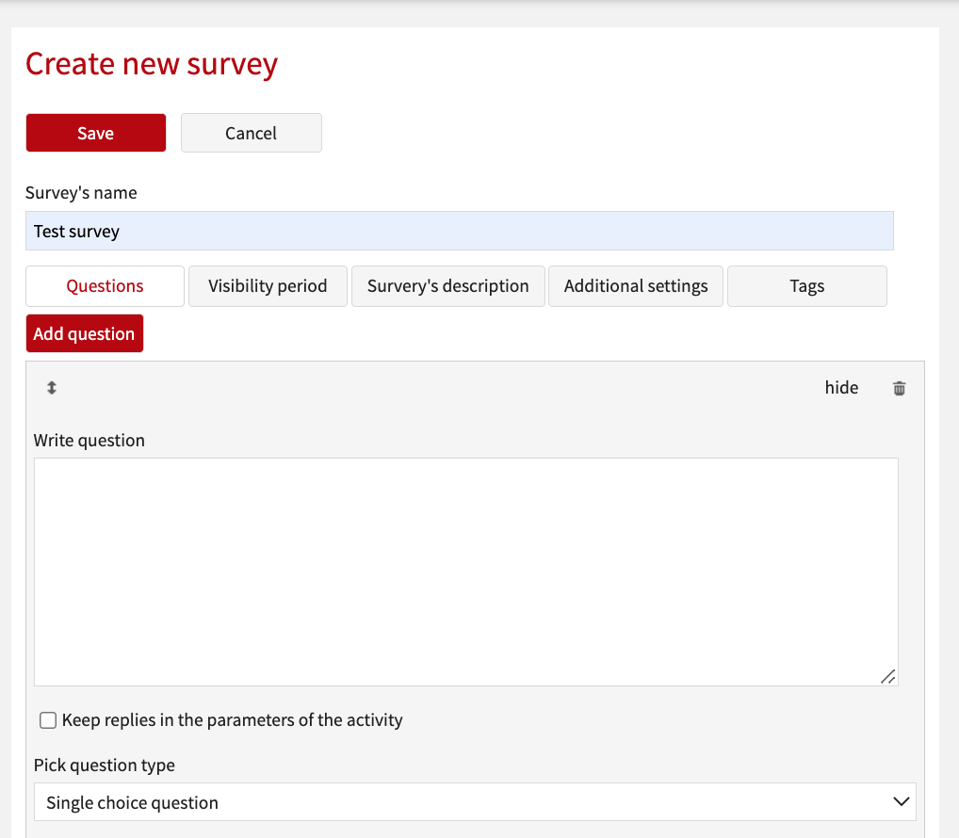The image size is (959, 838).
Task: Hide the question panel via hide link
Action: (x=841, y=388)
